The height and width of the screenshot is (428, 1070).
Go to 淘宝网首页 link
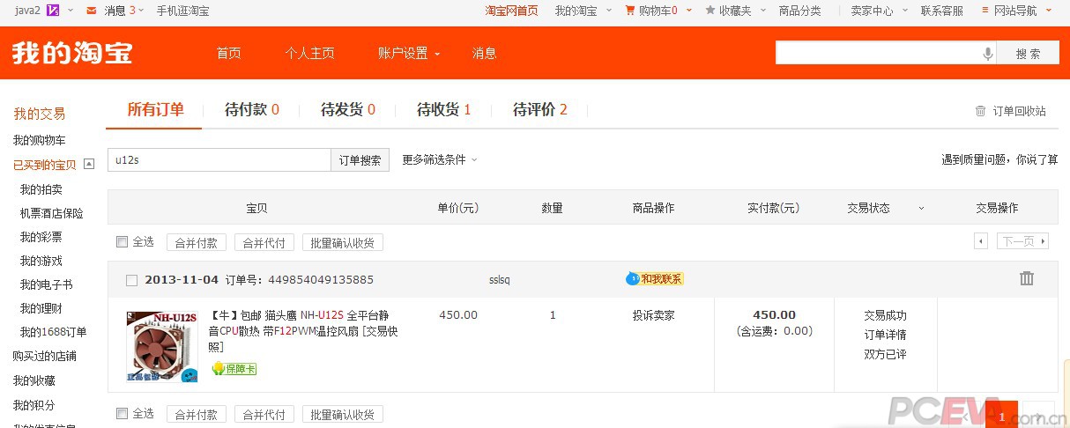[x=511, y=11]
